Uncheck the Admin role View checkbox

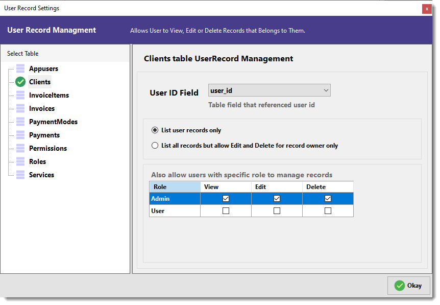coord(226,199)
